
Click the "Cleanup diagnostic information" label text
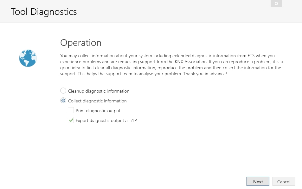(99, 91)
